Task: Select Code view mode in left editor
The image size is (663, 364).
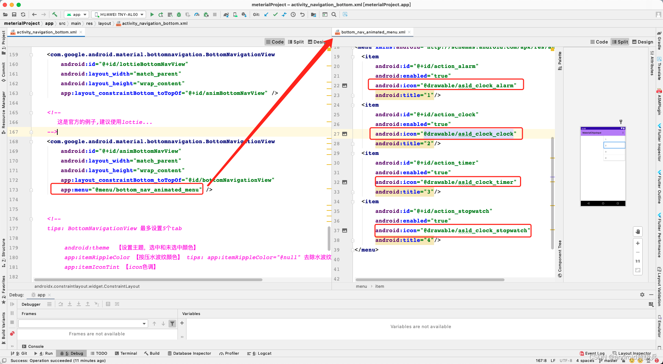Action: pyautogui.click(x=275, y=42)
